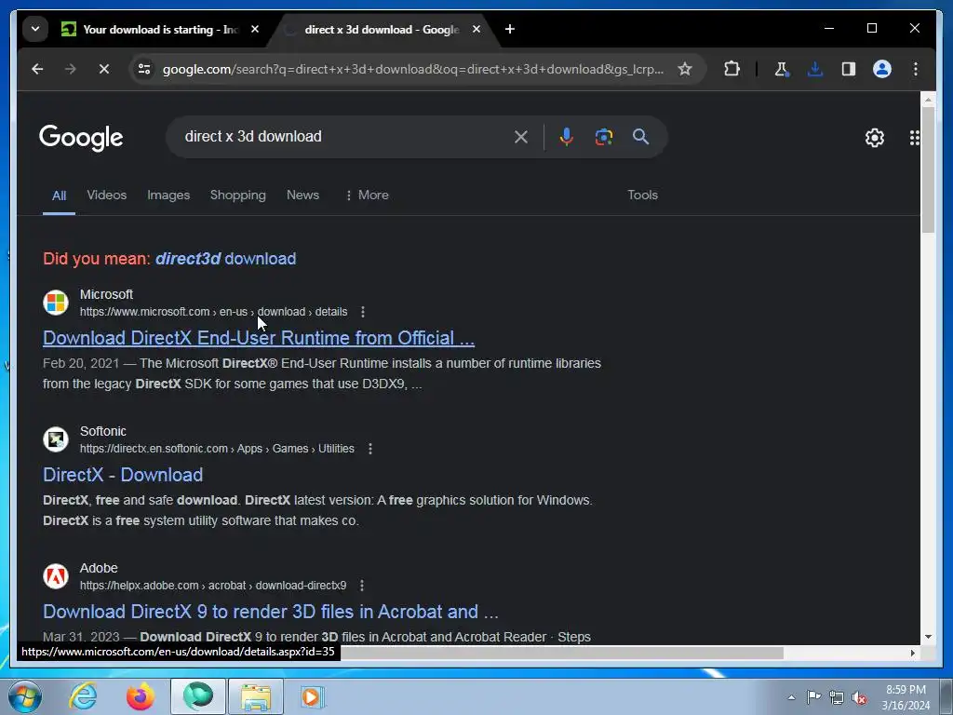Click the Adobe favicon icon

tap(56, 576)
